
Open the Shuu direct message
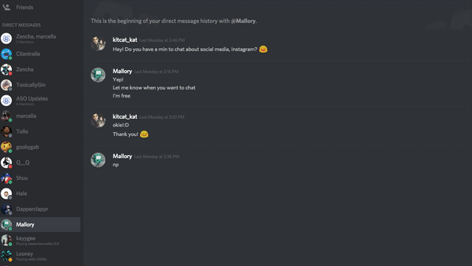coord(41,178)
